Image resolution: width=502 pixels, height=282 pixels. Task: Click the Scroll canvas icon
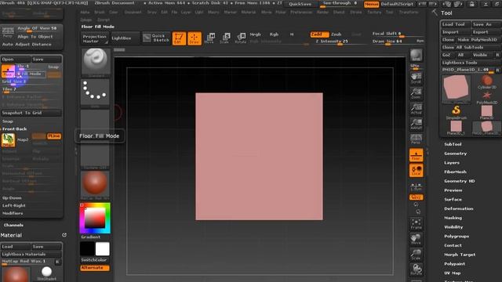[416, 78]
